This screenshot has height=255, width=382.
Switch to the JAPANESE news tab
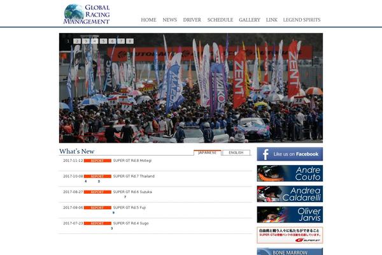[208, 152]
